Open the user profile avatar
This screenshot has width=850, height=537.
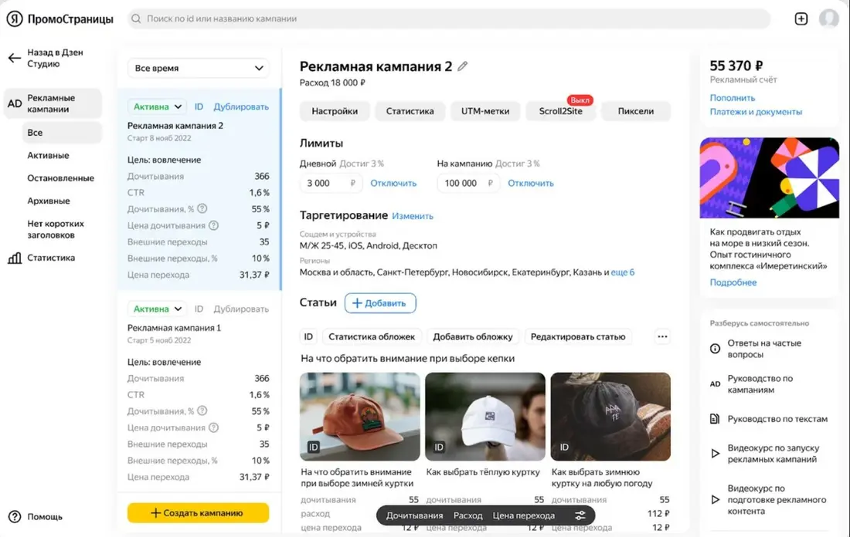[829, 19]
